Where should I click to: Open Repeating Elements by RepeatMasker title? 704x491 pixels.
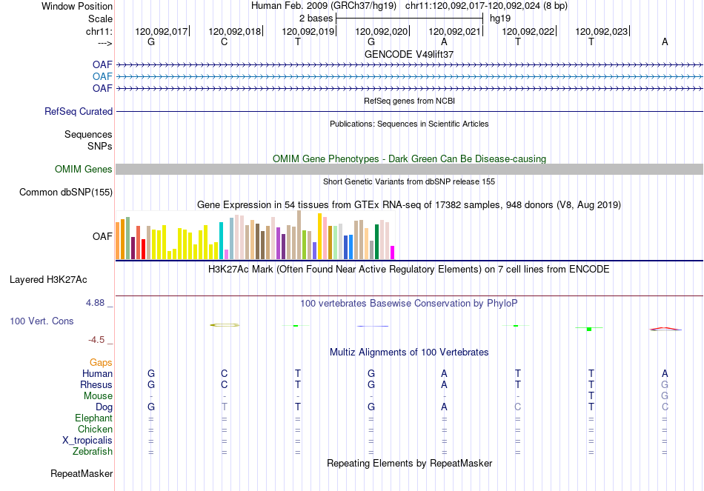409,464
